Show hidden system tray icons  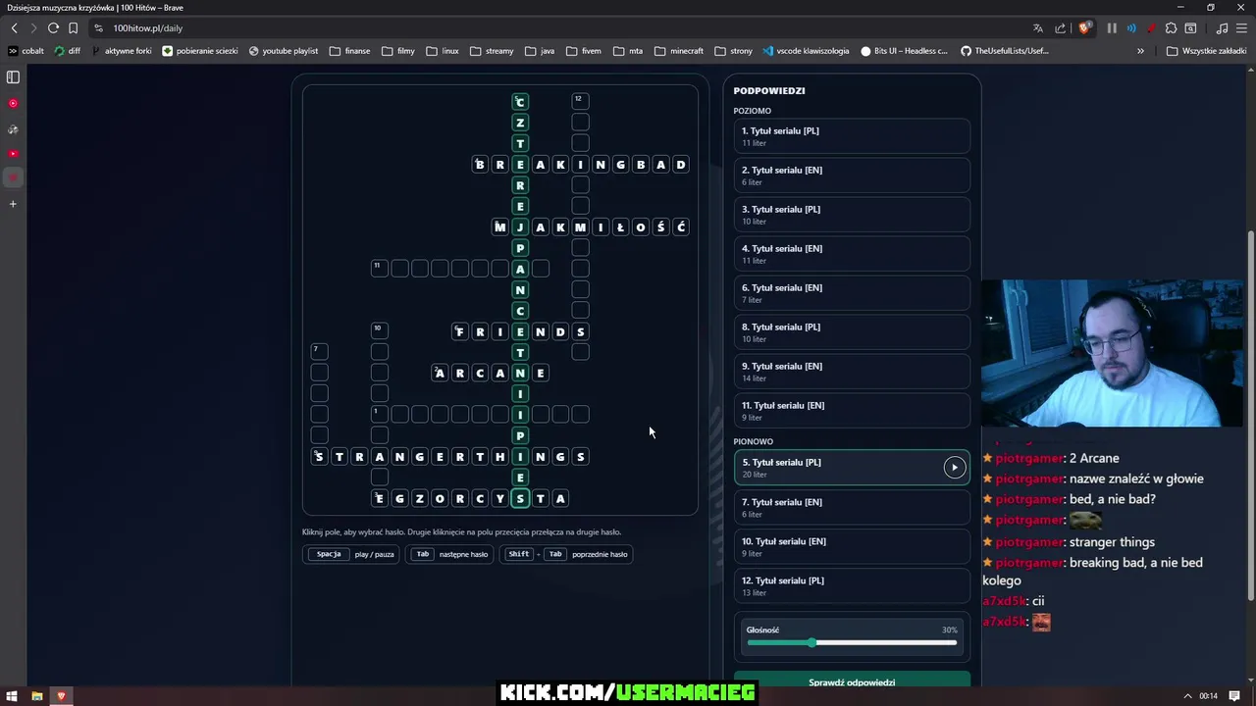[x=1187, y=696]
